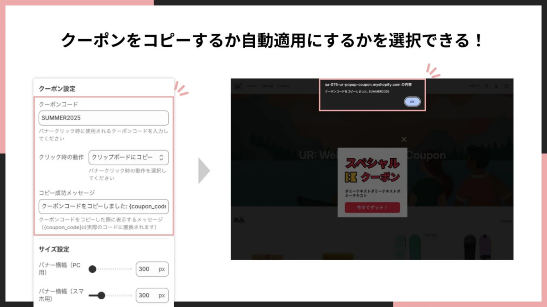
Task: Click the View all link under 商品
Action: pyautogui.click(x=503, y=220)
